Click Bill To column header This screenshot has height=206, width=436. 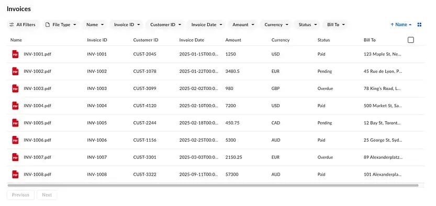tap(370, 40)
